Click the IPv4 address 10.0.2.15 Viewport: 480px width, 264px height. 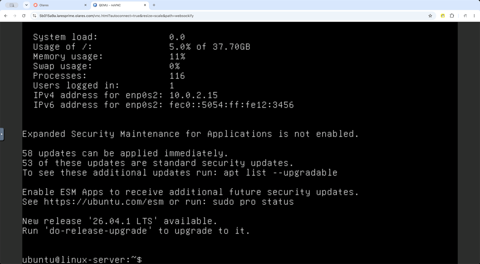193,95
